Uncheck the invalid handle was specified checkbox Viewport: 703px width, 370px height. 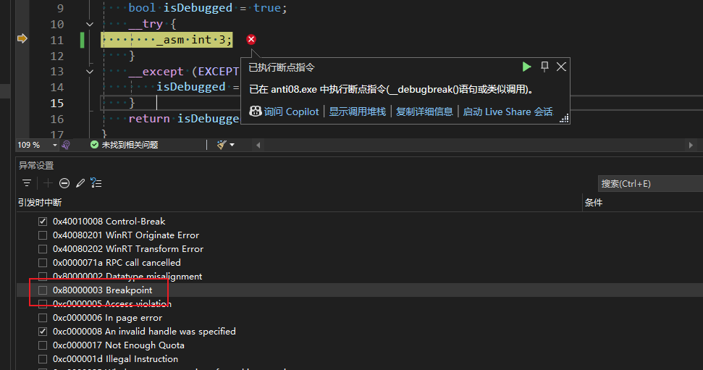click(x=43, y=332)
